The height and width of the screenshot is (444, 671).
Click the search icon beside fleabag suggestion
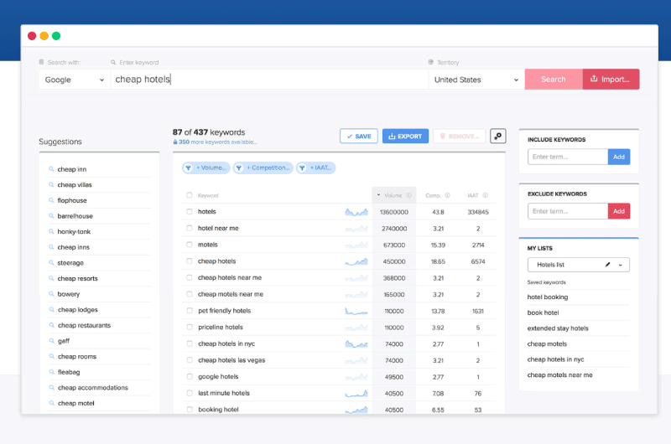51,372
